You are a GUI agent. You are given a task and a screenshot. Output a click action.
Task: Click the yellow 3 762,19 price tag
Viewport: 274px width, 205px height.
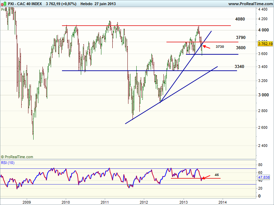tap(265, 44)
